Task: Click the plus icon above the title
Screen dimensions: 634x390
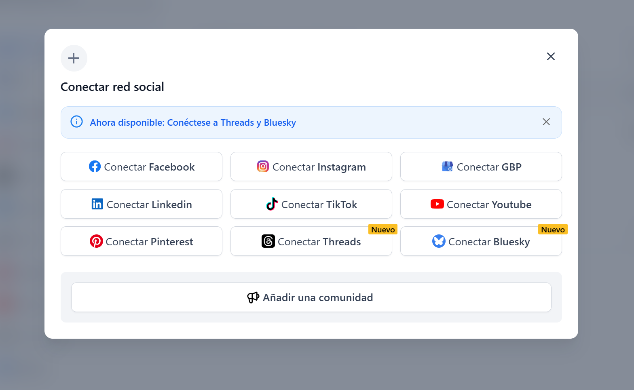Action: click(x=74, y=58)
